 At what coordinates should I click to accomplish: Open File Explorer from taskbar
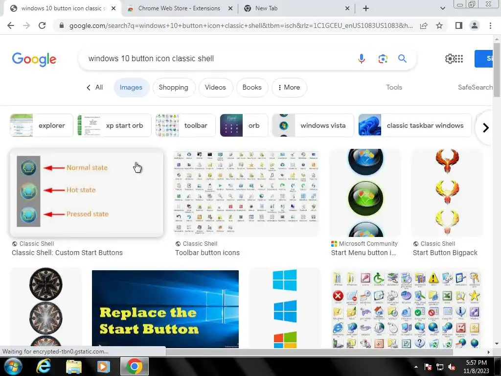74,366
